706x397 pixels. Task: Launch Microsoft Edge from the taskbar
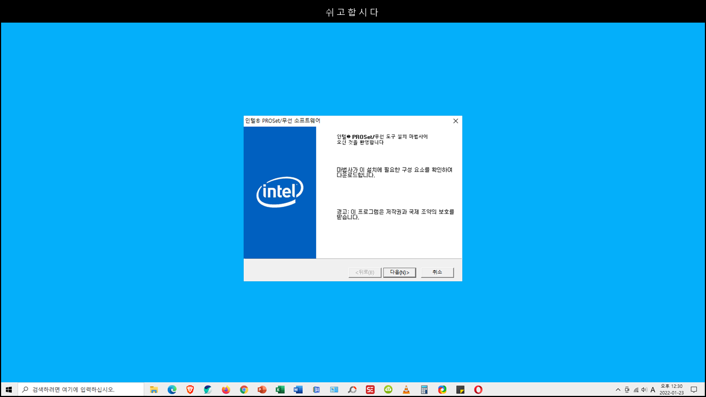tap(172, 390)
